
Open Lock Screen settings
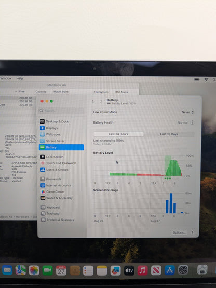pos(52,157)
